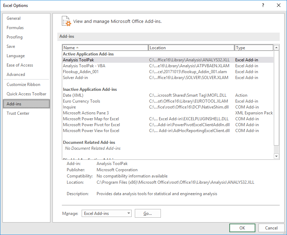Click the No Document Related Add-ins text
Screen dimensions: 287x235
(x=93, y=148)
